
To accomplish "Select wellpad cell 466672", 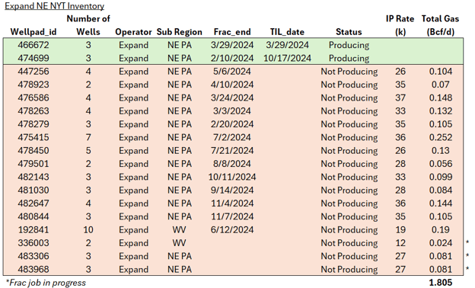I will coord(33,45).
